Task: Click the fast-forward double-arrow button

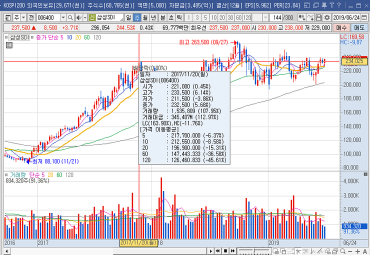Action: click(x=232, y=251)
